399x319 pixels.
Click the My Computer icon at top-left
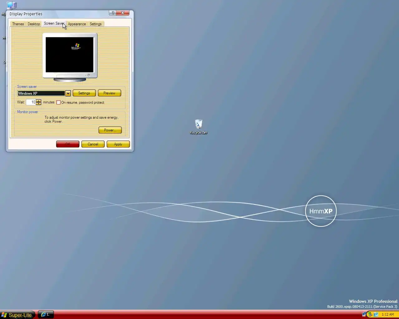[11, 5]
